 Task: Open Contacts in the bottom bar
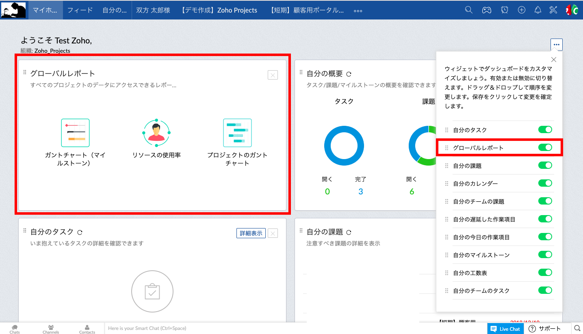(x=87, y=329)
